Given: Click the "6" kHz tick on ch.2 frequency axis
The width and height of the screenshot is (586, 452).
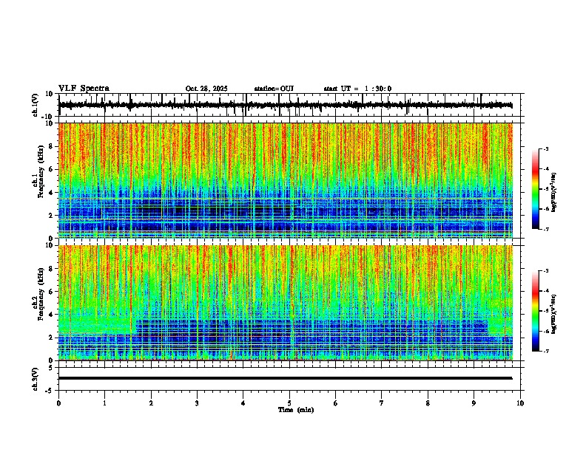Looking at the screenshot, I should click(52, 292).
